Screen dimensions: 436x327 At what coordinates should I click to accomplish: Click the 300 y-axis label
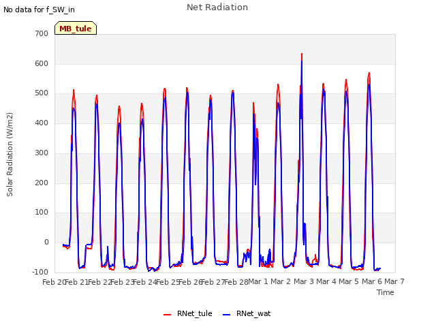pyautogui.click(x=42, y=153)
